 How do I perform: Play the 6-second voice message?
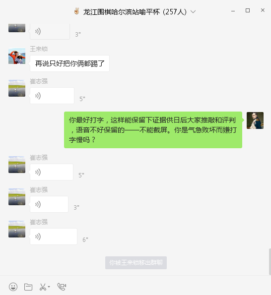pos(54,236)
